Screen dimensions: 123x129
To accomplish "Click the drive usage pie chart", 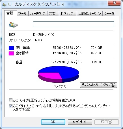I will [59, 74].
